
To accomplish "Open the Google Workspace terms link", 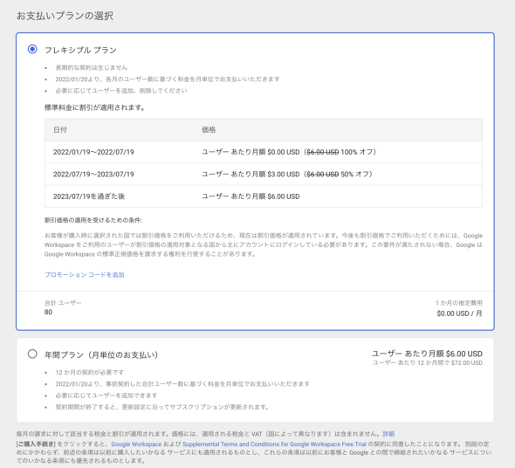I will point(136,444).
